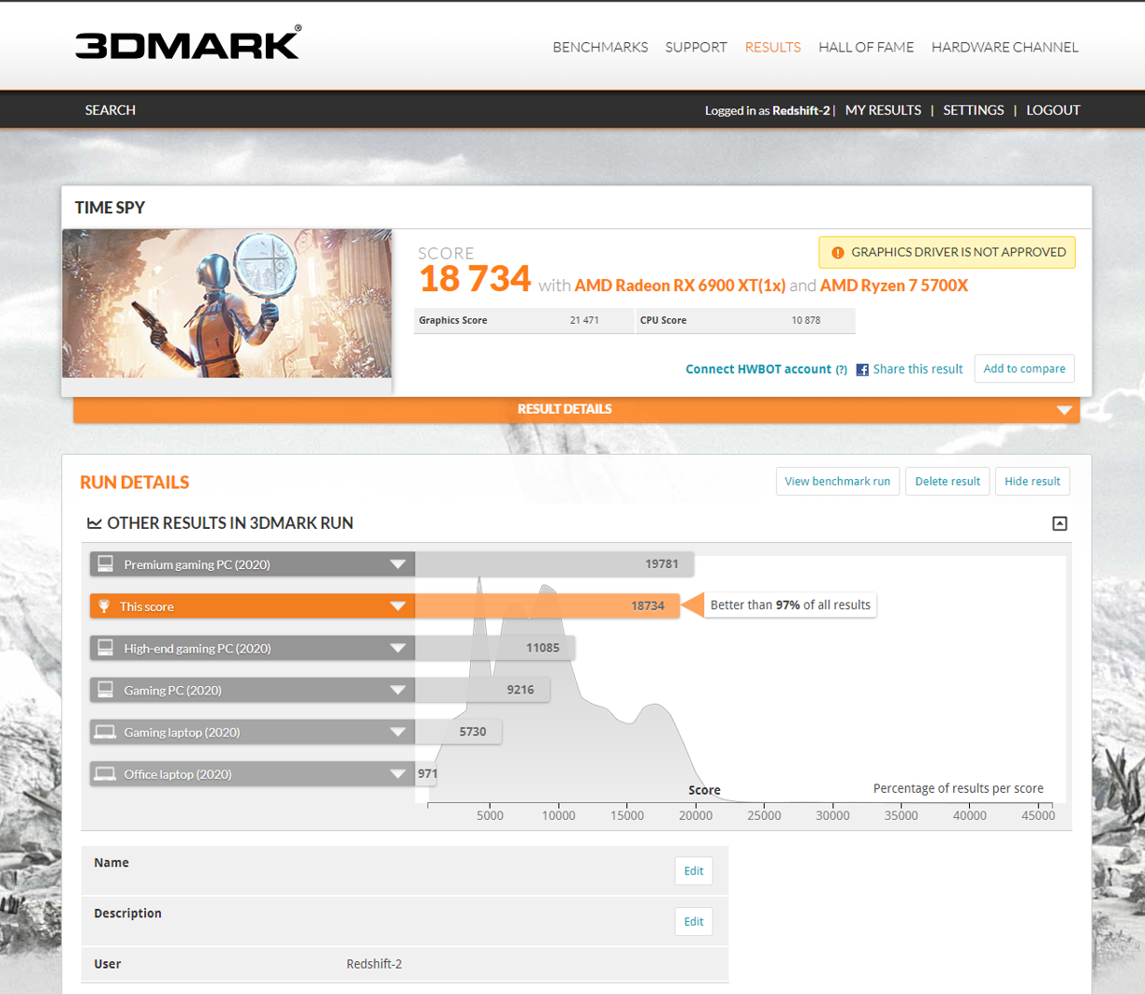Expand the Premium gaming PC (2020) arrow

pos(398,564)
